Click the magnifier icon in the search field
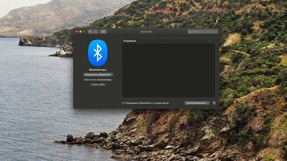 pos(190,32)
